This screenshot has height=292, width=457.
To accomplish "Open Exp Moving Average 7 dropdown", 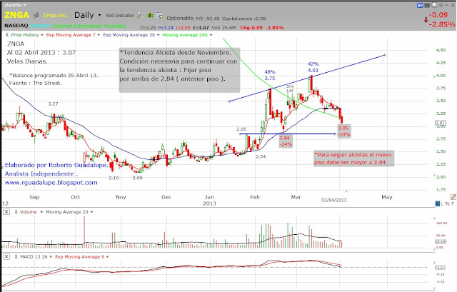I will pos(99,35).
